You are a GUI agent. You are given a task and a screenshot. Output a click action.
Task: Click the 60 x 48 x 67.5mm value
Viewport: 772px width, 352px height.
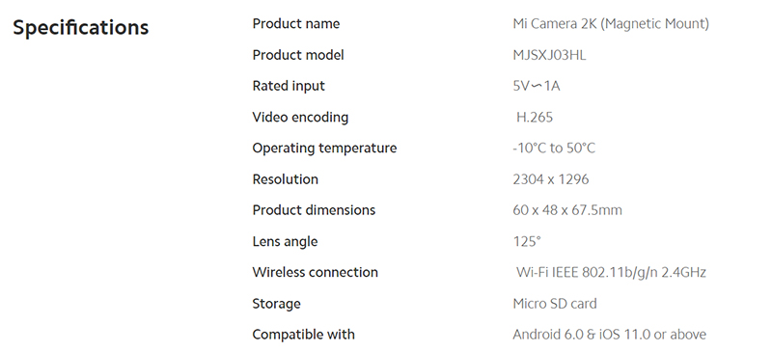(x=567, y=210)
